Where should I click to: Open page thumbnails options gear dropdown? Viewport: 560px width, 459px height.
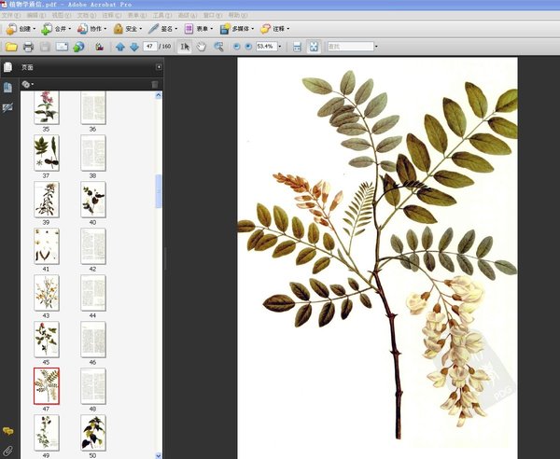(28, 84)
